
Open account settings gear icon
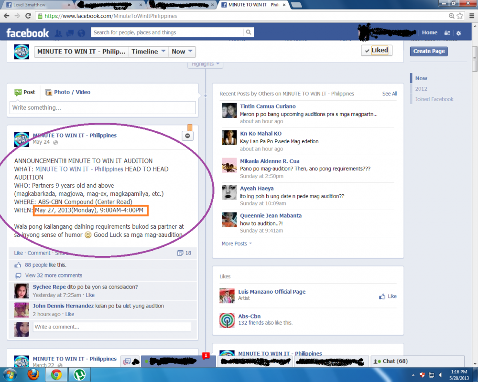click(x=458, y=33)
